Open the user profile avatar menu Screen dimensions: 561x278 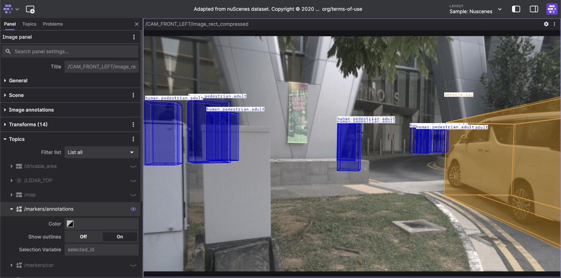(552, 9)
